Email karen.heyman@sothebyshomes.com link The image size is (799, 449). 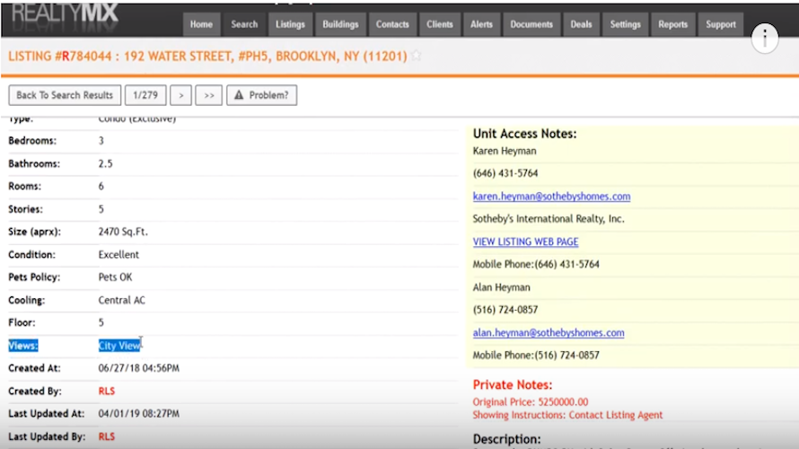coord(551,197)
